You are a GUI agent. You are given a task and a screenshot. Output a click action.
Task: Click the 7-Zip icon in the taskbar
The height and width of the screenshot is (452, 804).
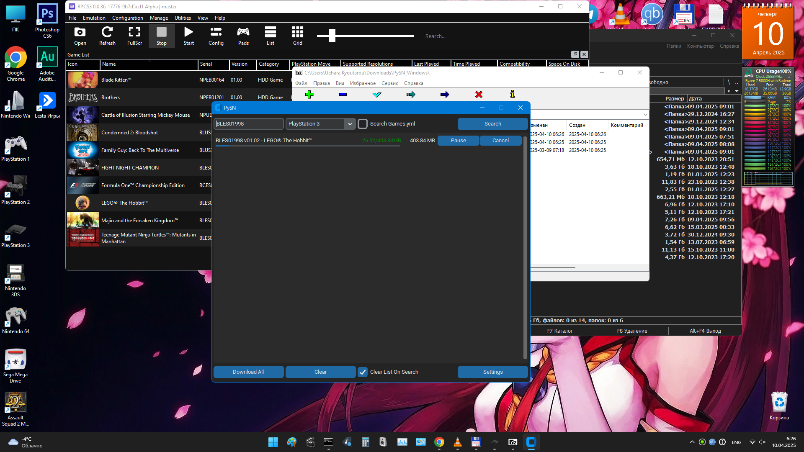[x=513, y=442]
